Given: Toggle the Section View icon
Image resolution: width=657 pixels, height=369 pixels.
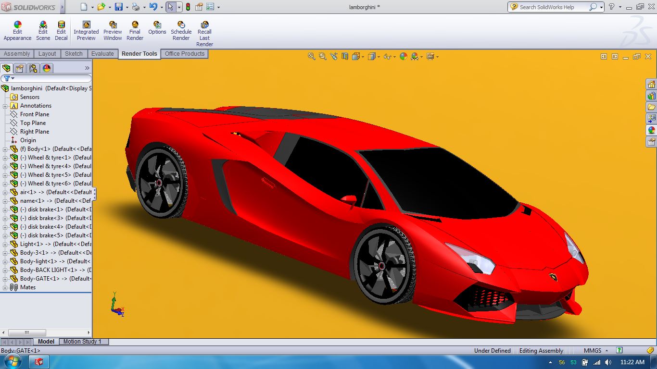Looking at the screenshot, I should tap(345, 56).
